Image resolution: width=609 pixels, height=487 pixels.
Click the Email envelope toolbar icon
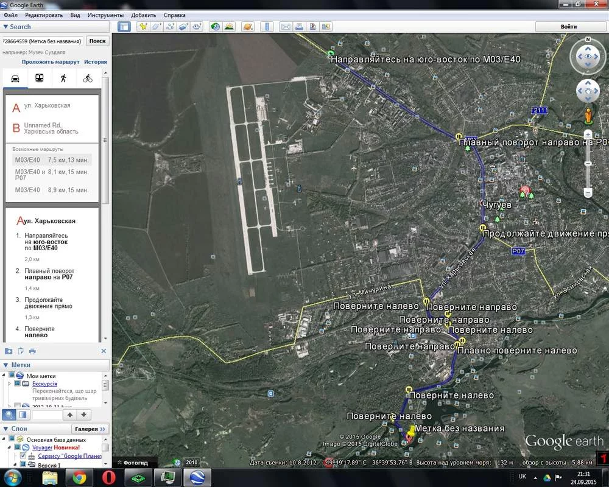285,27
